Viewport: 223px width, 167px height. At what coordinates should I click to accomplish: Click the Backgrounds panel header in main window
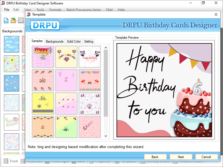(x=12, y=31)
